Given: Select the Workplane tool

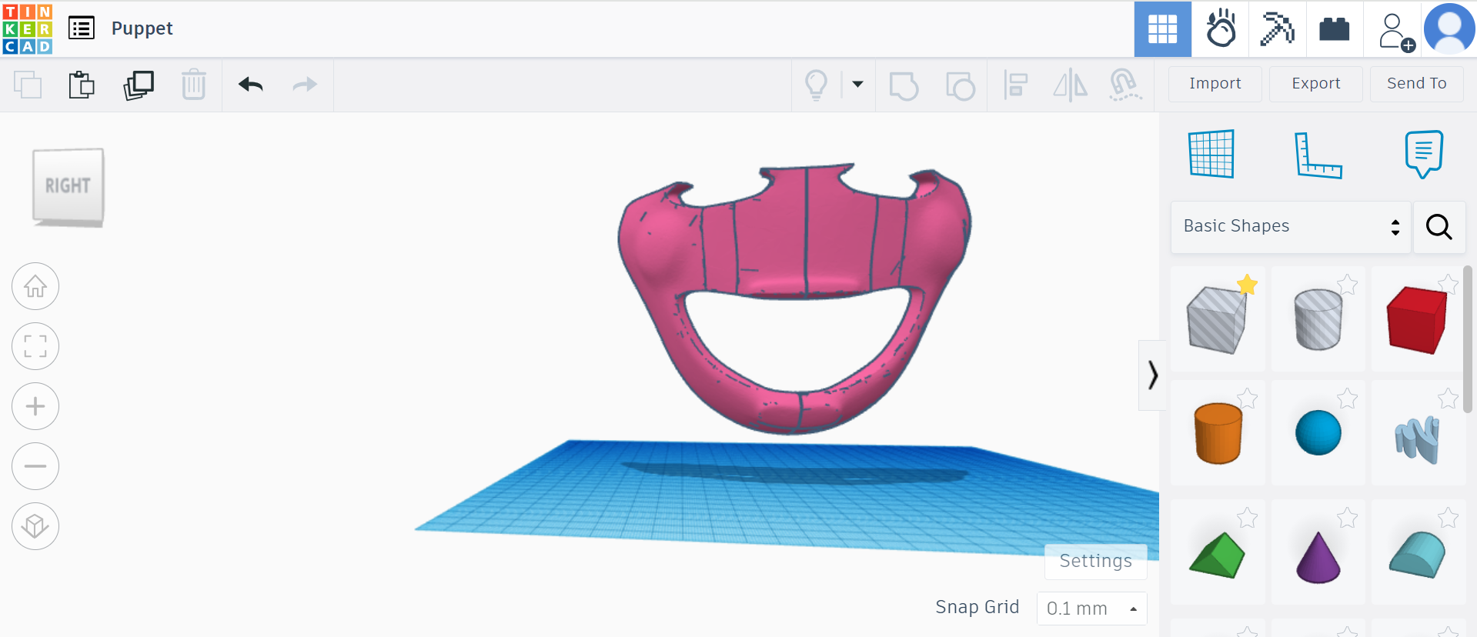Looking at the screenshot, I should click(1211, 155).
